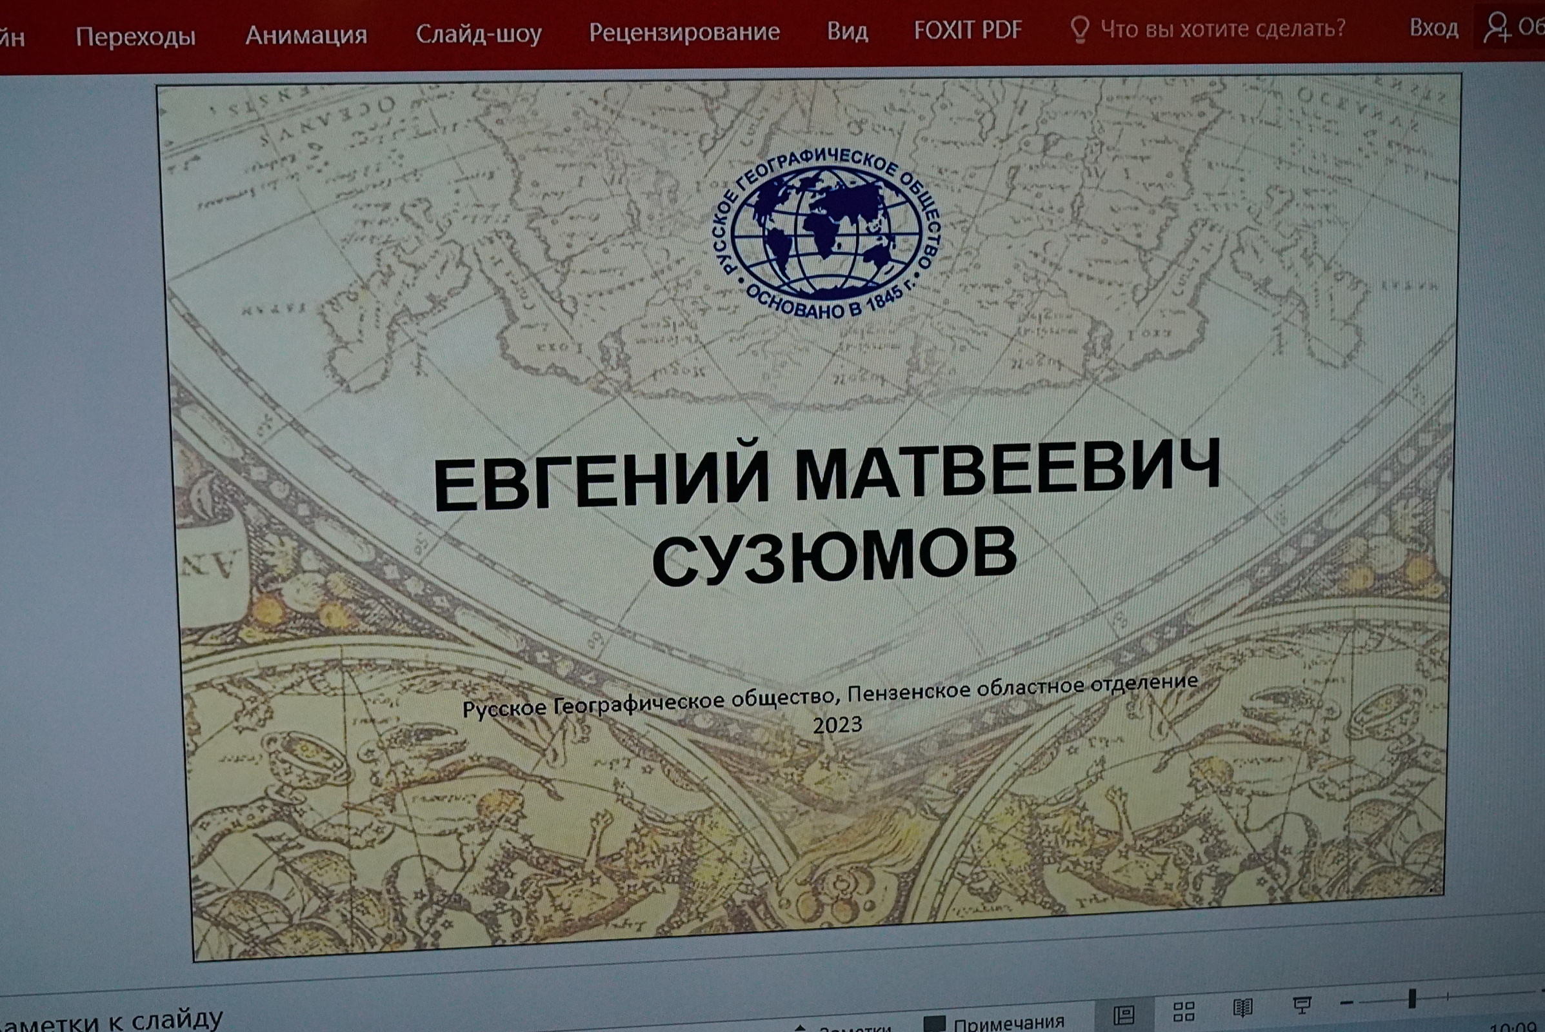Screen dimensions: 1545x1032
Task: Open the FOXIT PDF tab
Action: 968,30
